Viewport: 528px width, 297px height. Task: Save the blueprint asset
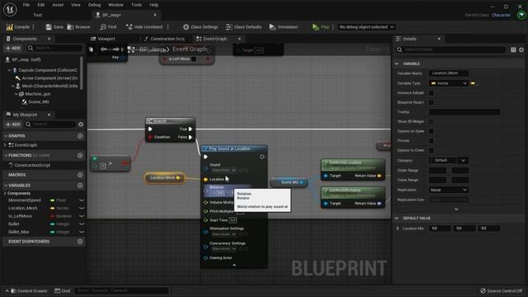coord(54,27)
